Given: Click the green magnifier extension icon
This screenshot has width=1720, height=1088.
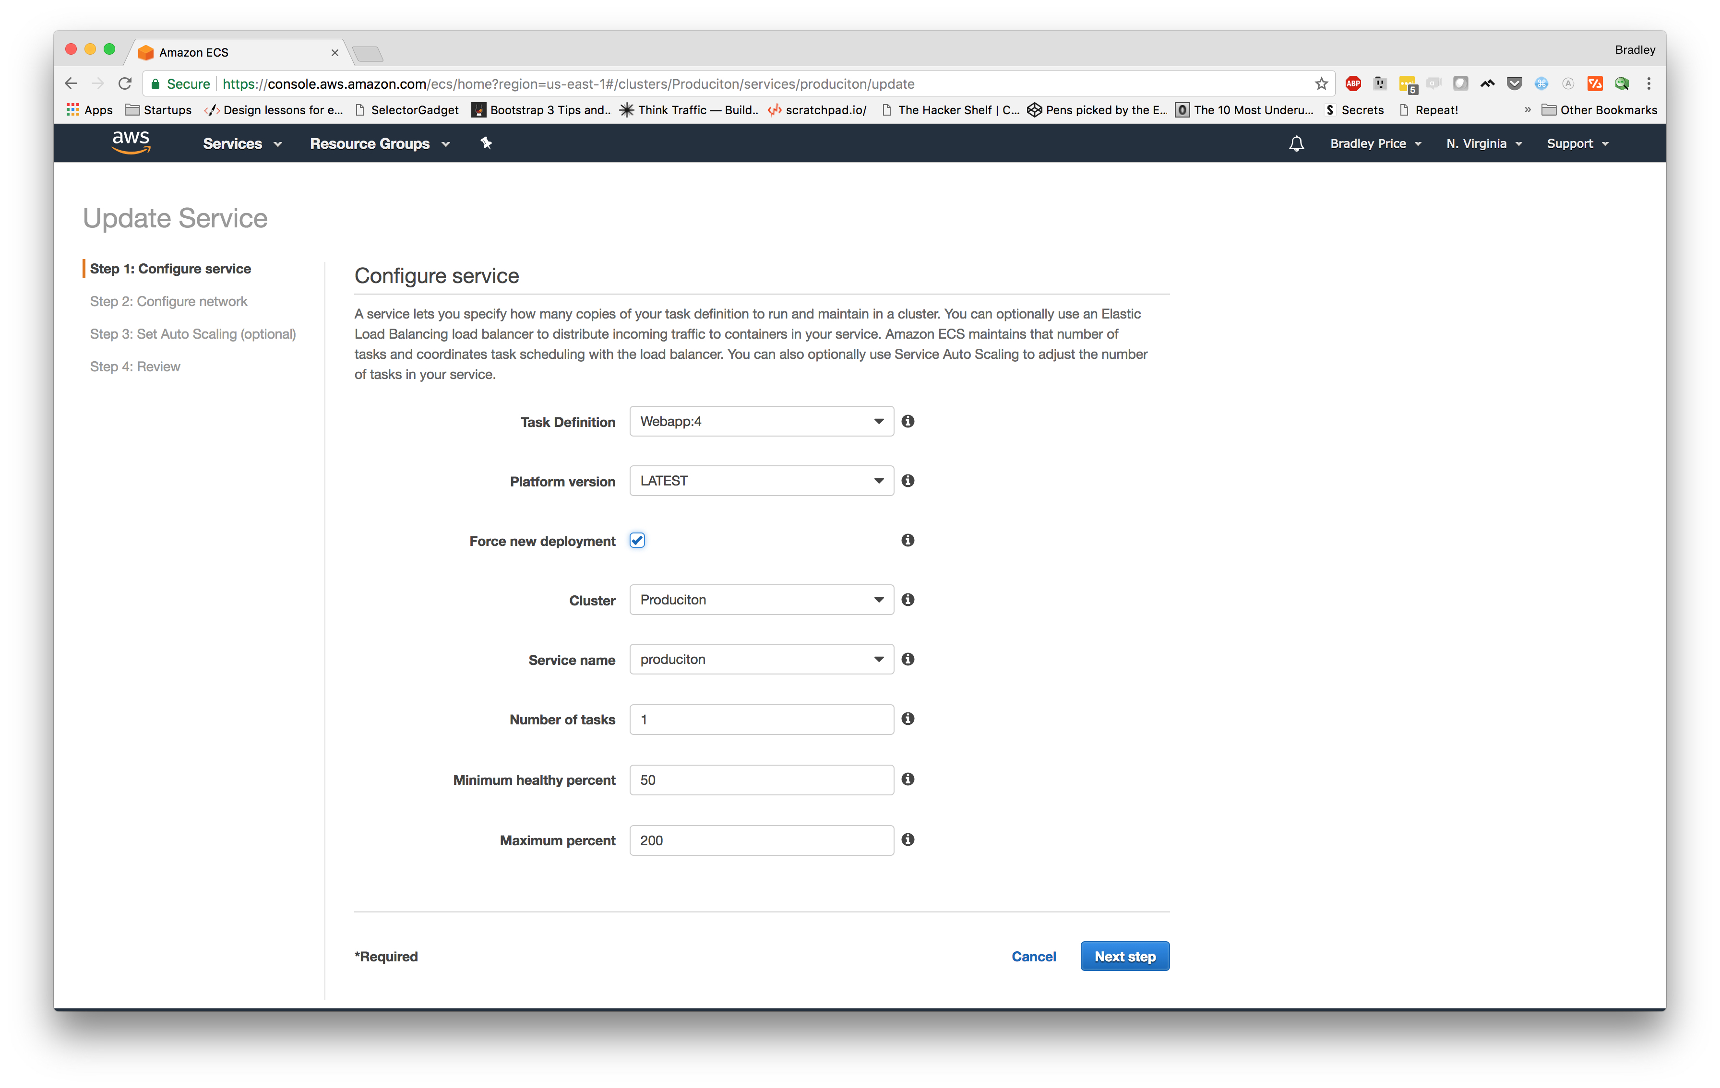Looking at the screenshot, I should coord(1622,83).
